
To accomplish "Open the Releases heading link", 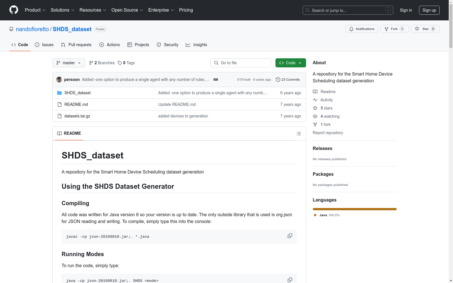I will tap(322, 148).
